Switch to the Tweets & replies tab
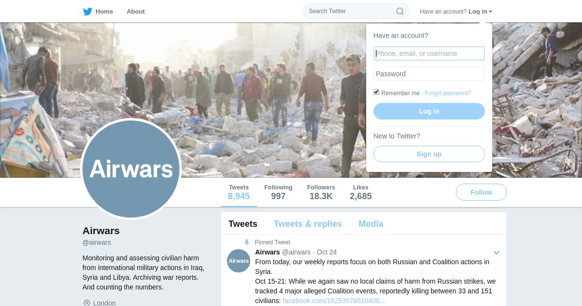The width and height of the screenshot is (582, 306). pyautogui.click(x=307, y=224)
